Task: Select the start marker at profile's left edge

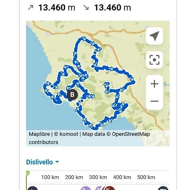Action: (x=33, y=188)
